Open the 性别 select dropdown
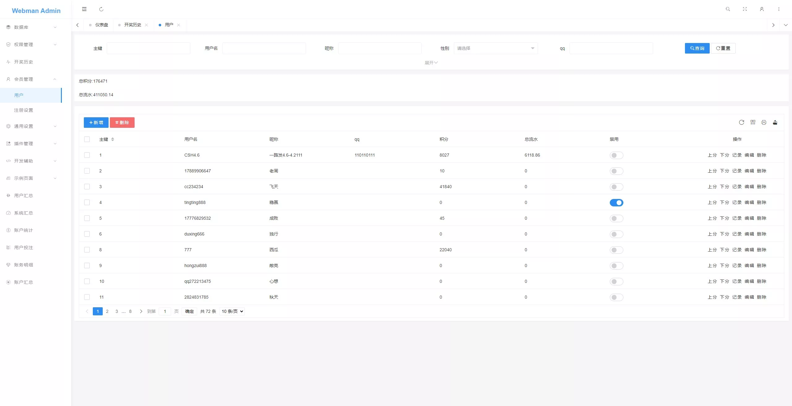 click(496, 48)
